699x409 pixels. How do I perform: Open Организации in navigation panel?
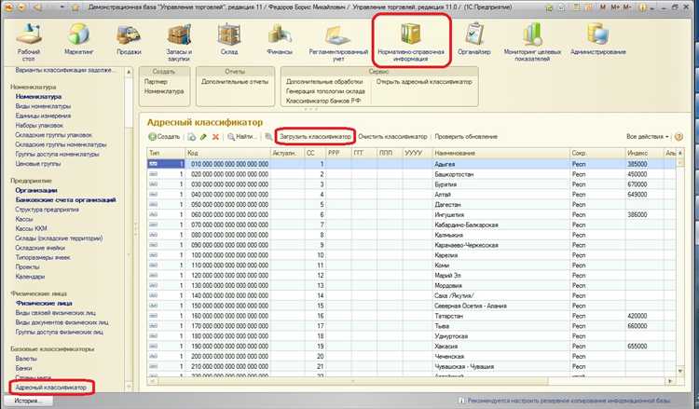pos(36,190)
